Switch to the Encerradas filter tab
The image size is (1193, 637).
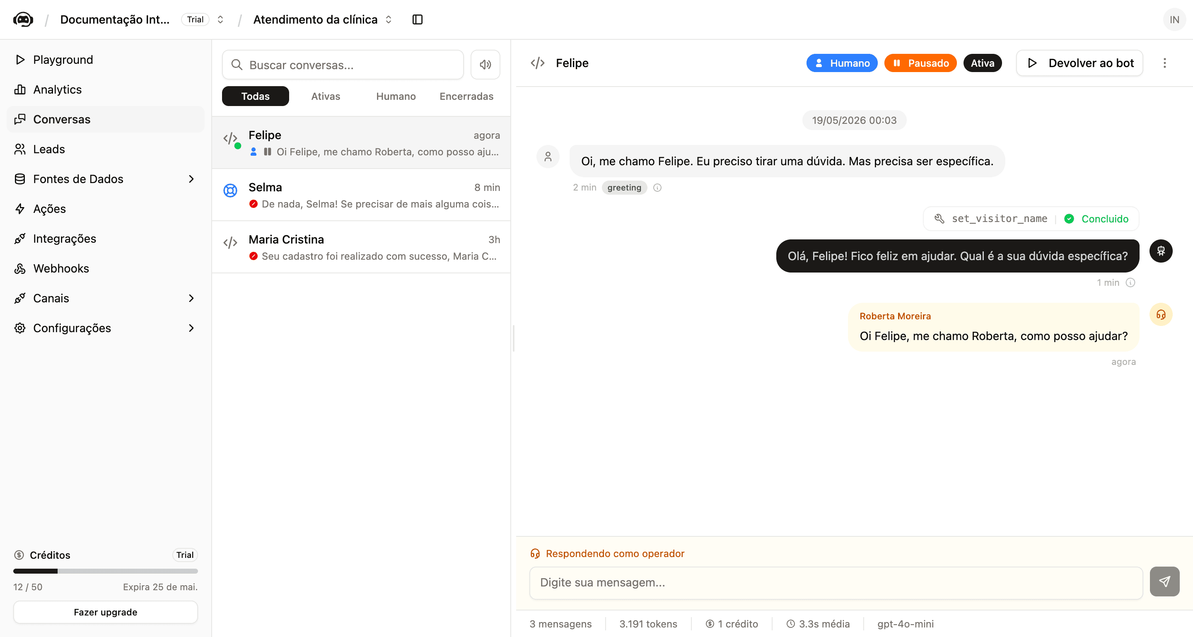tap(466, 96)
